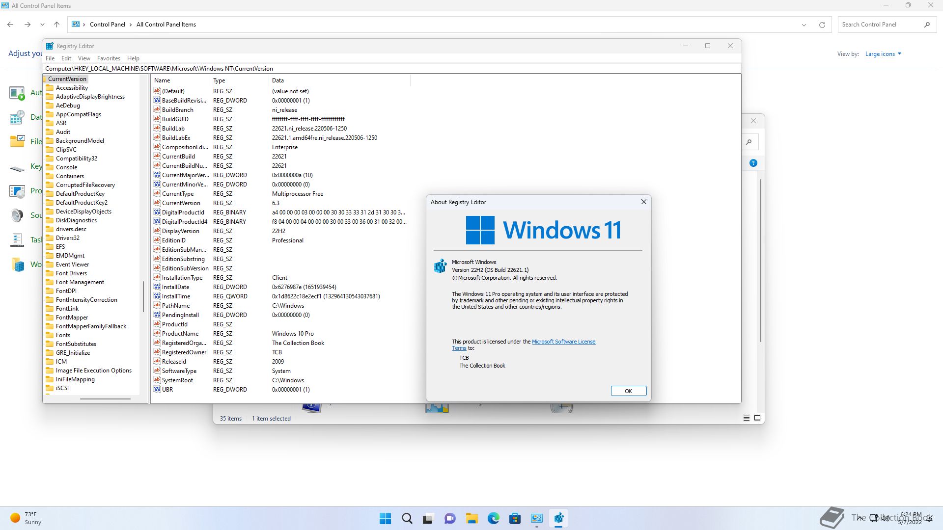Open the Edit menu in Registry Editor

click(x=66, y=58)
